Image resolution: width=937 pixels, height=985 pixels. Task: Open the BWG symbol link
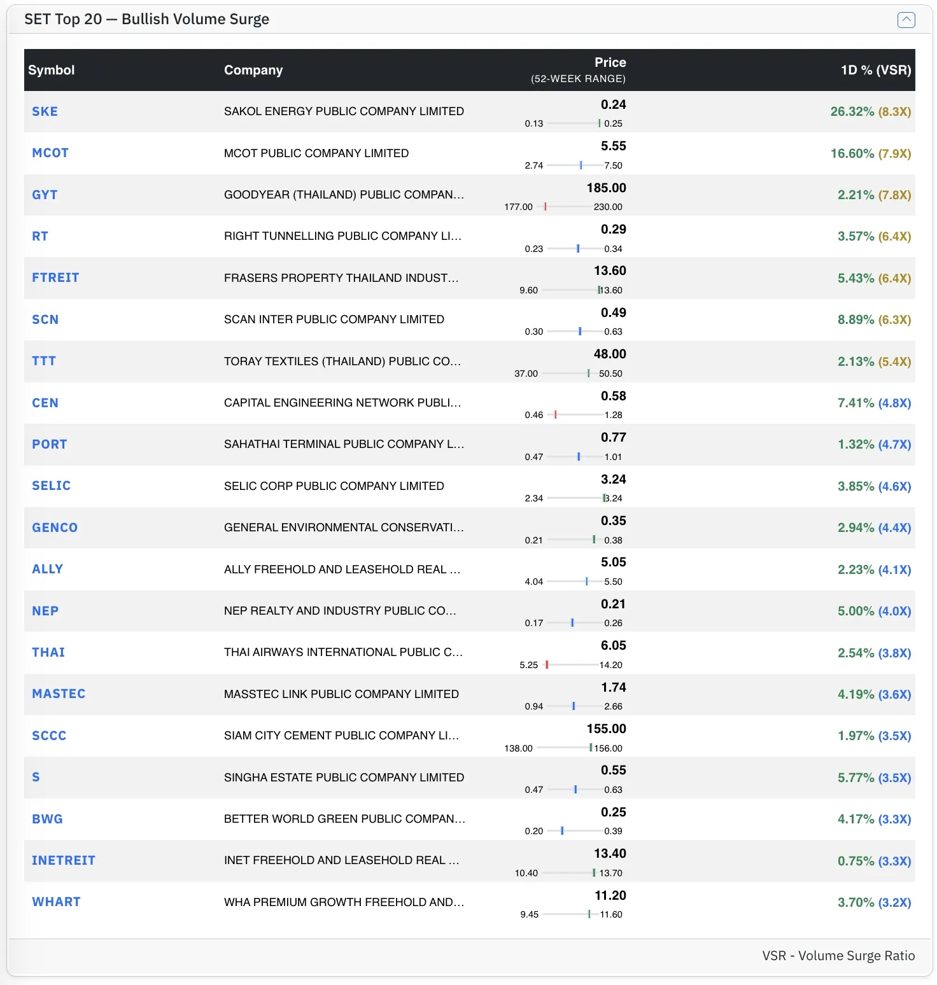pyautogui.click(x=47, y=819)
